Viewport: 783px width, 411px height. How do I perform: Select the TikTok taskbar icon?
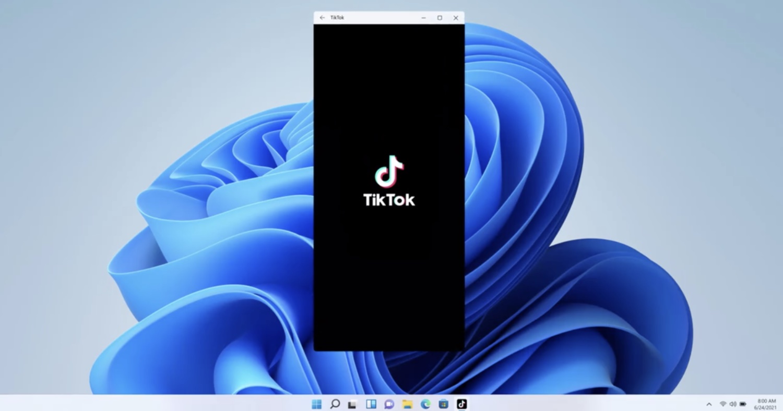click(461, 404)
